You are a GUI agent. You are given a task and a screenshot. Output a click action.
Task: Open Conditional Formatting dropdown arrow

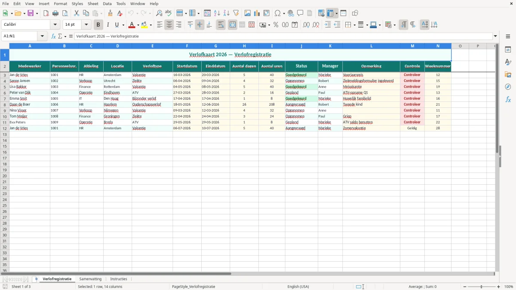tap(394, 25)
